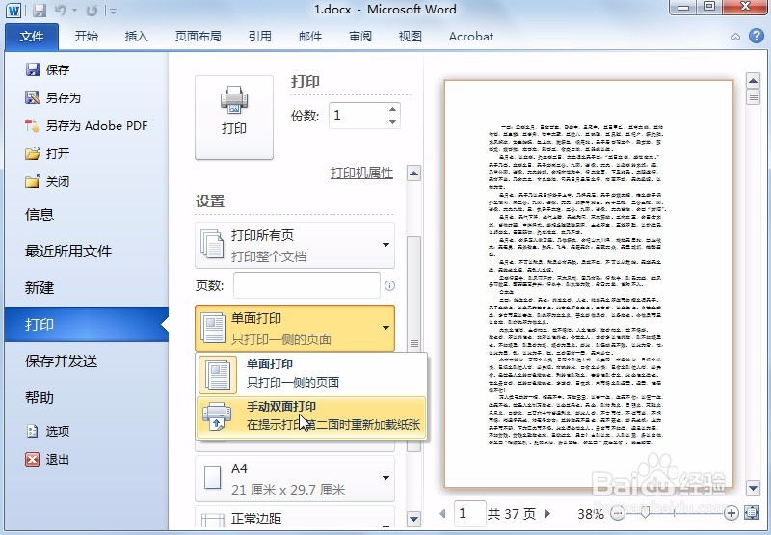Select the 单面打印 option in list

(x=311, y=374)
